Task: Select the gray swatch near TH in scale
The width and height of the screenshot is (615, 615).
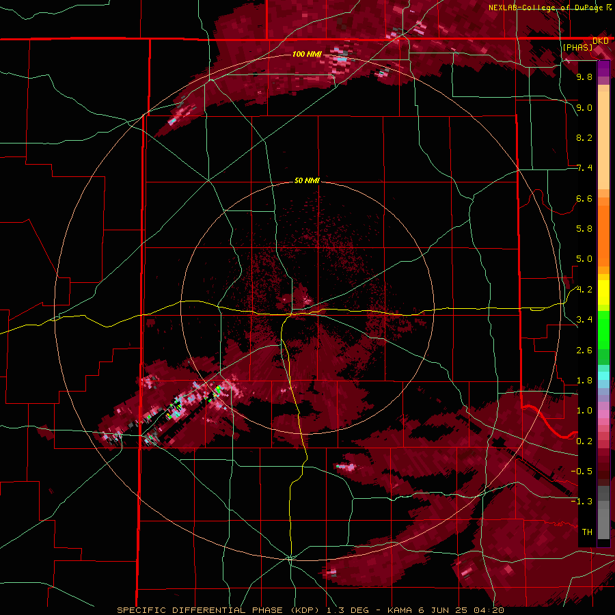Action: coord(603,525)
